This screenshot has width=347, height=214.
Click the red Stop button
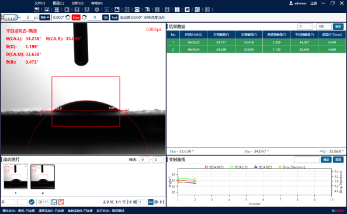click(x=76, y=18)
